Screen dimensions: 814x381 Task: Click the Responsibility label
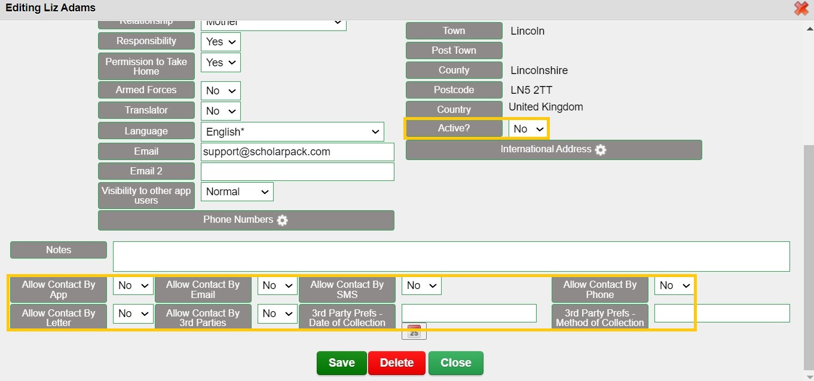click(x=146, y=41)
